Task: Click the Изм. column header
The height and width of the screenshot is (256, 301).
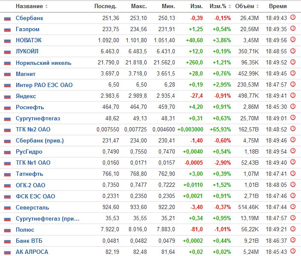Action: [x=196, y=6]
